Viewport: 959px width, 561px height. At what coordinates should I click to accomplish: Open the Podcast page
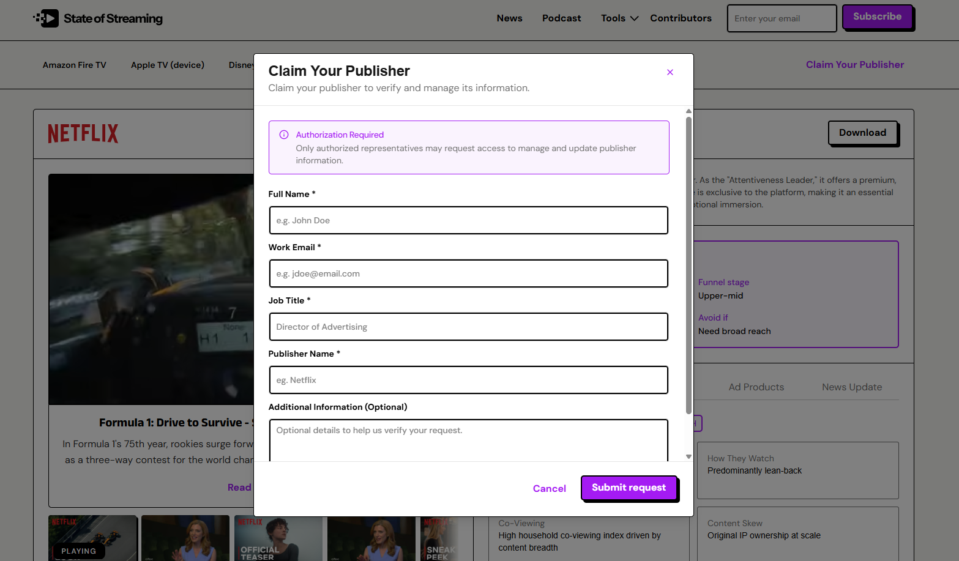pos(561,18)
